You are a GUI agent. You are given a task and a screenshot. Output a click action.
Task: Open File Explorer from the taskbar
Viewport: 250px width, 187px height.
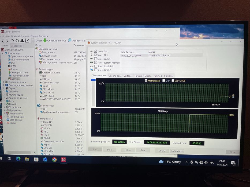27,159
